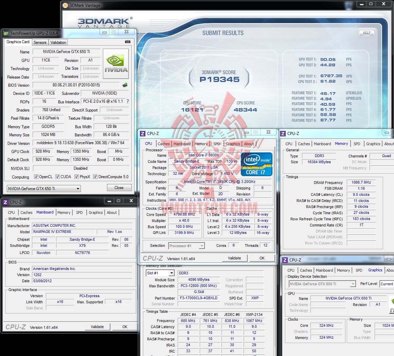394x356 pixels.
Task: Click the GPU-Z Memory Type value GDDR5
Action: 48,126
